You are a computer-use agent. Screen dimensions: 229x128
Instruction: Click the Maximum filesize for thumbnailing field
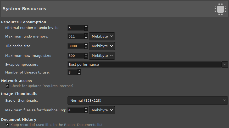75,110
